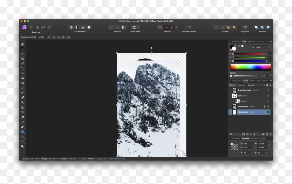Open the Export Persona share icon
Image resolution: width=292 pixels, height=184 pixels.
click(49, 27)
